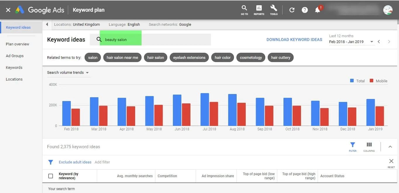Collapse the keyword ideas results panel
The height and width of the screenshot is (193, 399).
[x=390, y=146]
